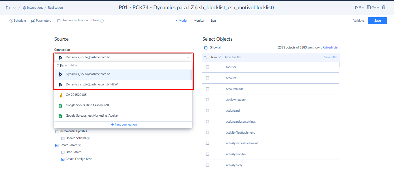Uncheck Create Foreign Keys
The height and width of the screenshot is (170, 394).
point(63,159)
